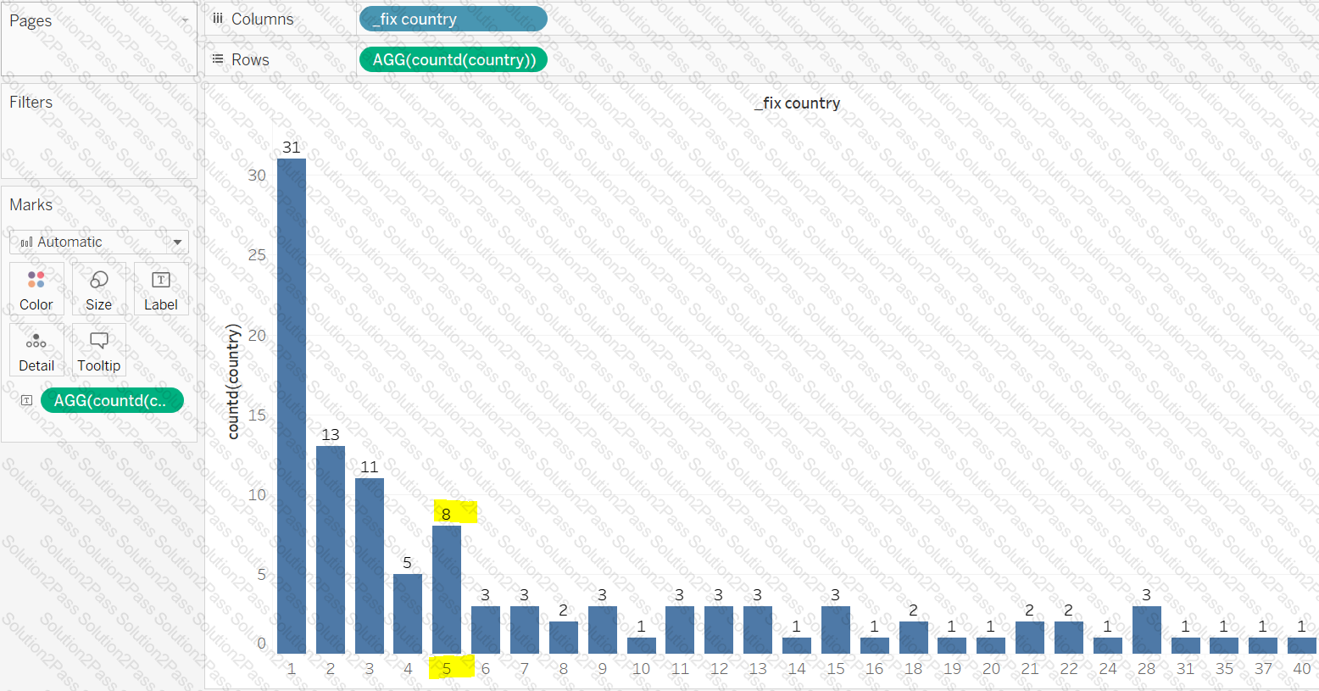The width and height of the screenshot is (1319, 691).
Task: Click the countd(country) vertical axis title
Action: pyautogui.click(x=234, y=382)
